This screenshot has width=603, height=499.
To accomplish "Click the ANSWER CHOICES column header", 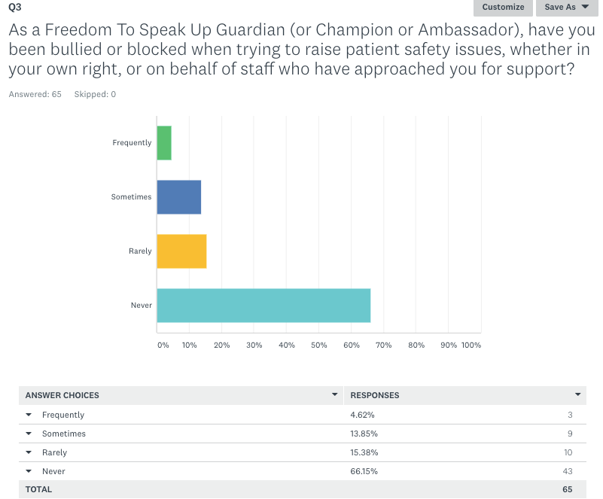I will click(x=62, y=395).
